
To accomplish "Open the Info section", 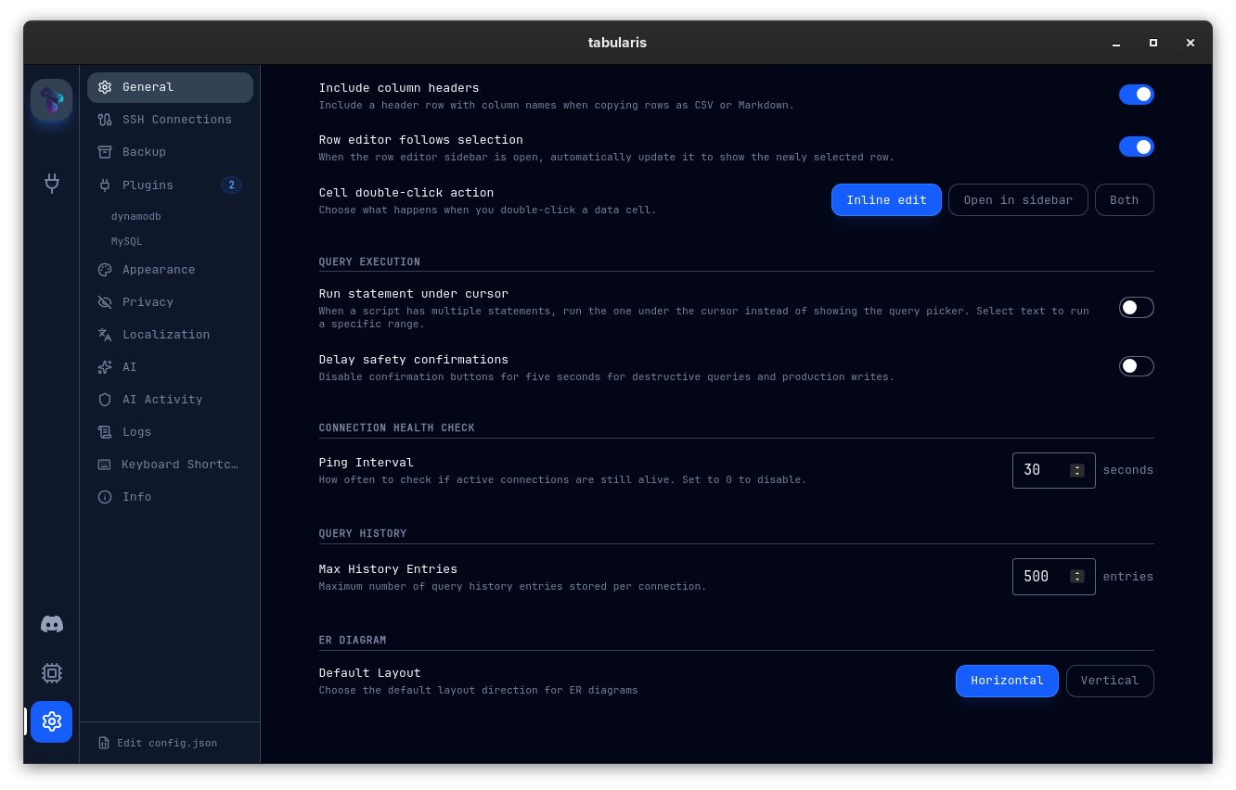I will coord(170,497).
